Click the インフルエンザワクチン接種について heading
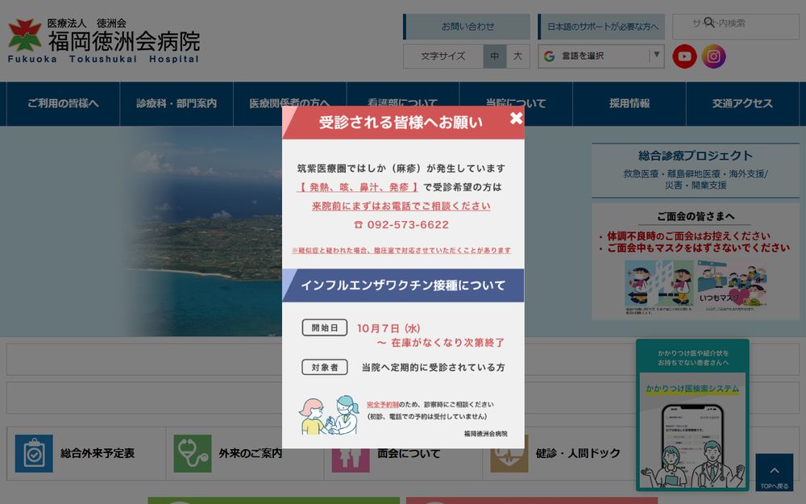 [x=403, y=285]
